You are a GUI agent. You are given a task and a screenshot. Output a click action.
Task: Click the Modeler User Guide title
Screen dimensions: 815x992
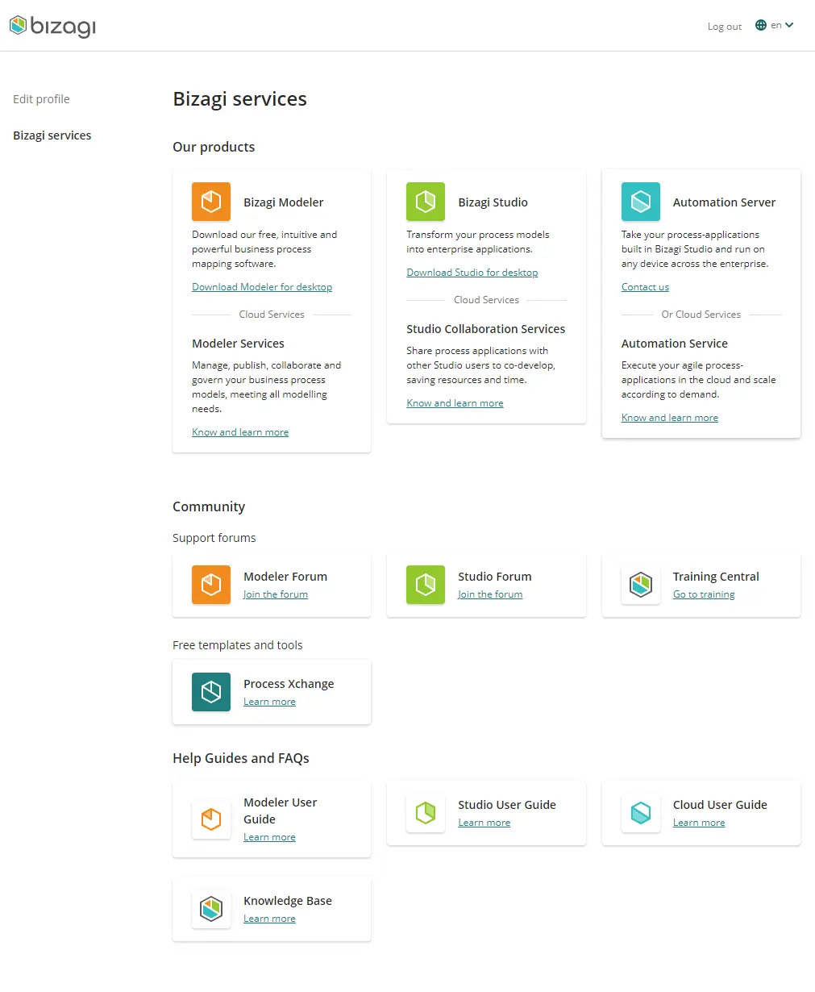[281, 811]
